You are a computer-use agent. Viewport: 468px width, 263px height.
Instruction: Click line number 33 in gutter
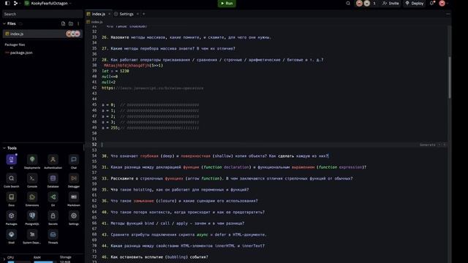[94, 37]
